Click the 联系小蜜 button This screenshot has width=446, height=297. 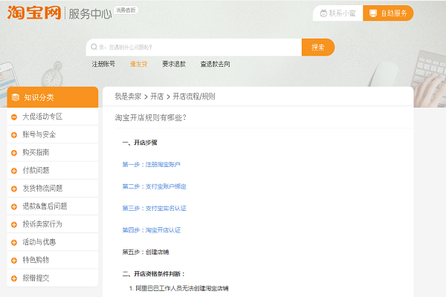pyautogui.click(x=338, y=13)
